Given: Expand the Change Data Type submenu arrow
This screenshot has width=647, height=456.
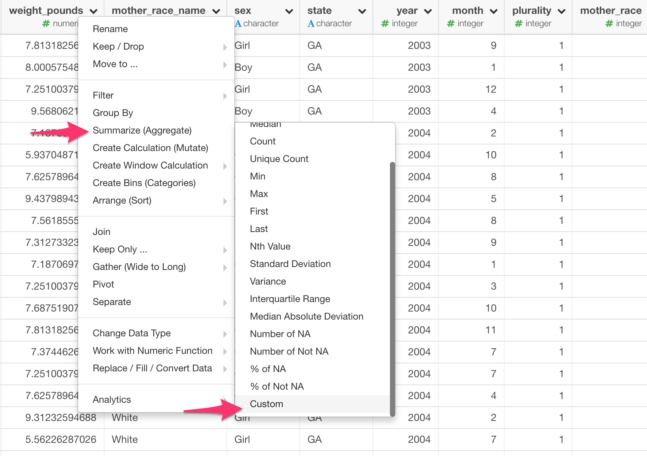Looking at the screenshot, I should (225, 334).
